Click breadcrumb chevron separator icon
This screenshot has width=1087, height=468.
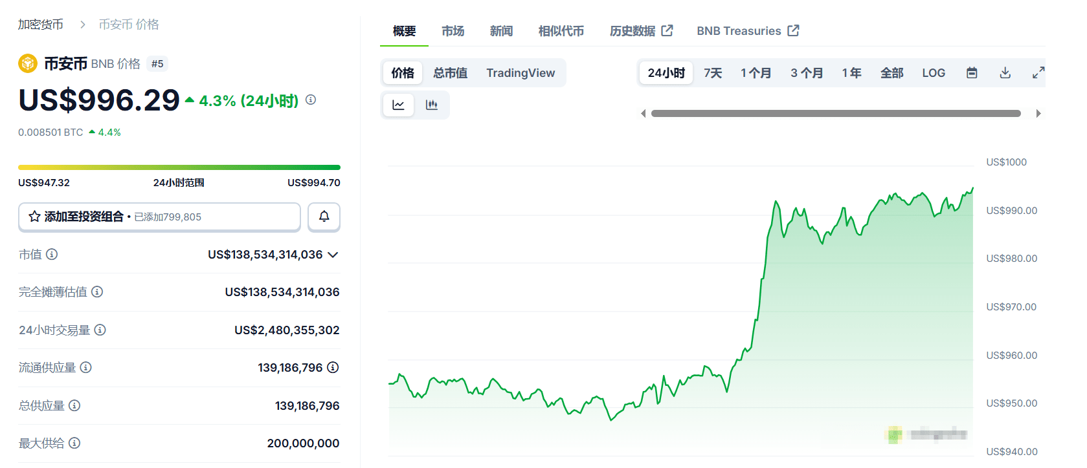82,25
